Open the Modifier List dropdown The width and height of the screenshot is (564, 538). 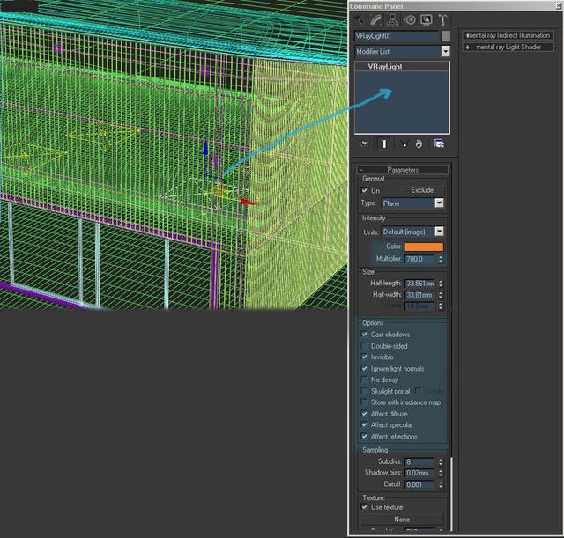(x=445, y=52)
